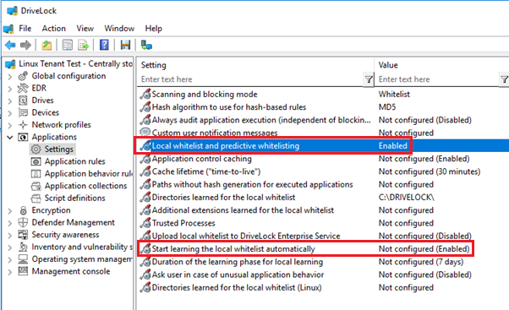Click the Value column filter text field
509x310 pixels.
click(438, 79)
